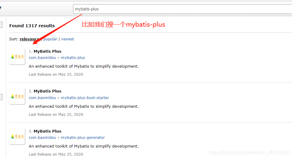The width and height of the screenshot is (292, 158).
Task: Sort results by popular
Action: (50, 39)
